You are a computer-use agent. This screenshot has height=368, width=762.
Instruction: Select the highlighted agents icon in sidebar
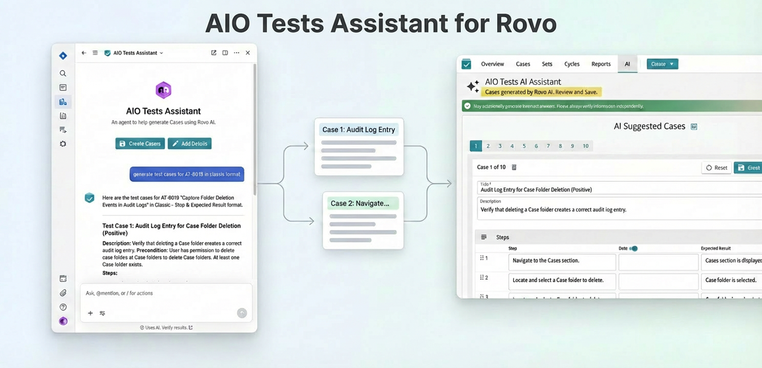(63, 102)
